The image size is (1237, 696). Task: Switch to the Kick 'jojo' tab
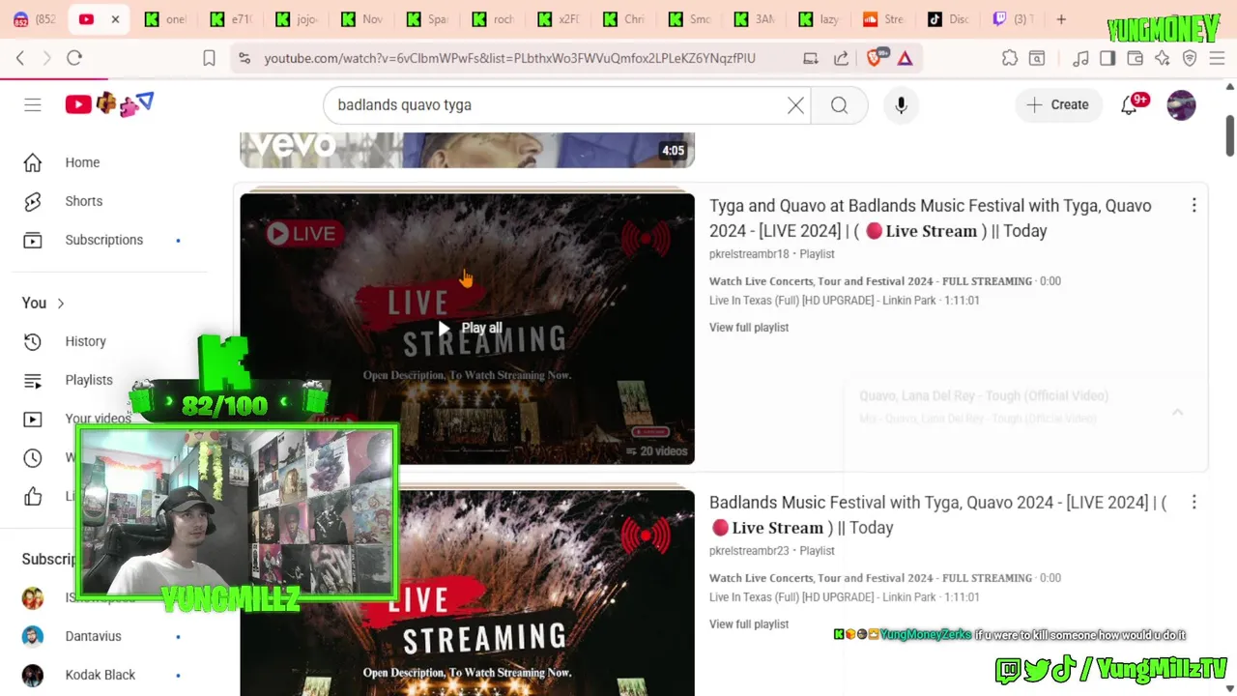297,19
